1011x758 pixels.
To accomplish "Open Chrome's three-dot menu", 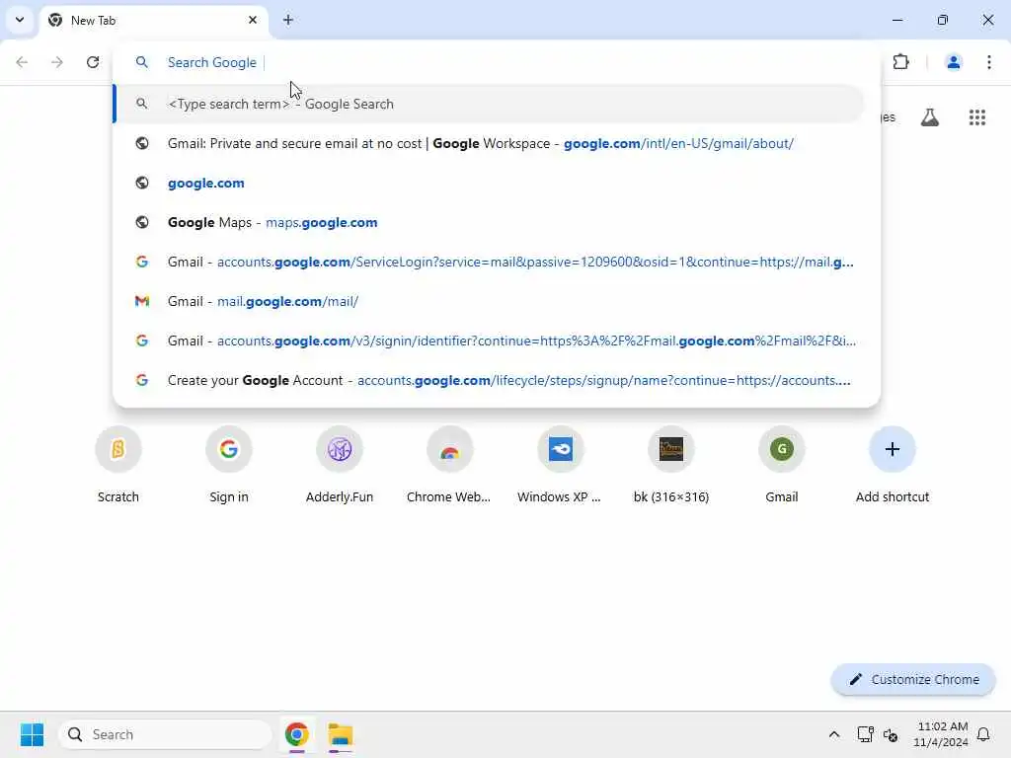I will click(x=989, y=62).
